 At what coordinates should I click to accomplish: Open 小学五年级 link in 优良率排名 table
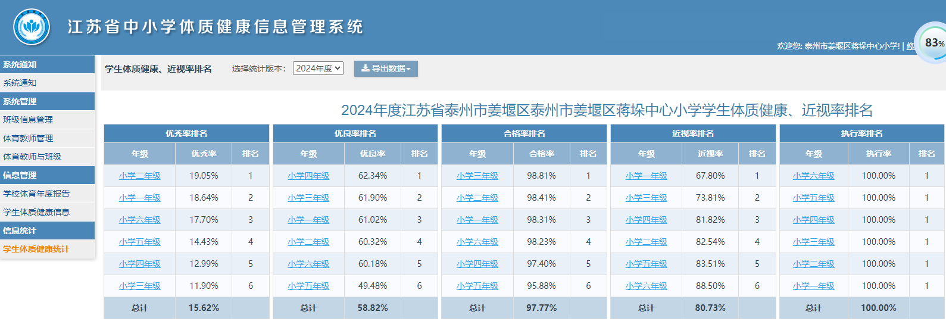pyautogui.click(x=308, y=286)
